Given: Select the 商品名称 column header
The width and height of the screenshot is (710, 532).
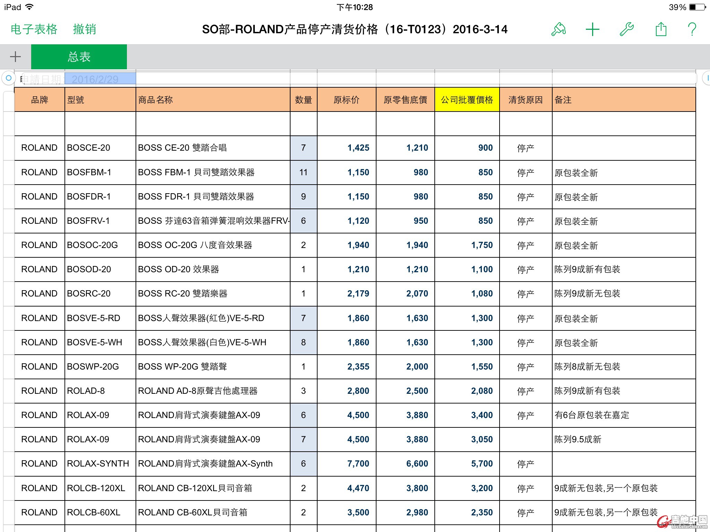Looking at the screenshot, I should 213,100.
